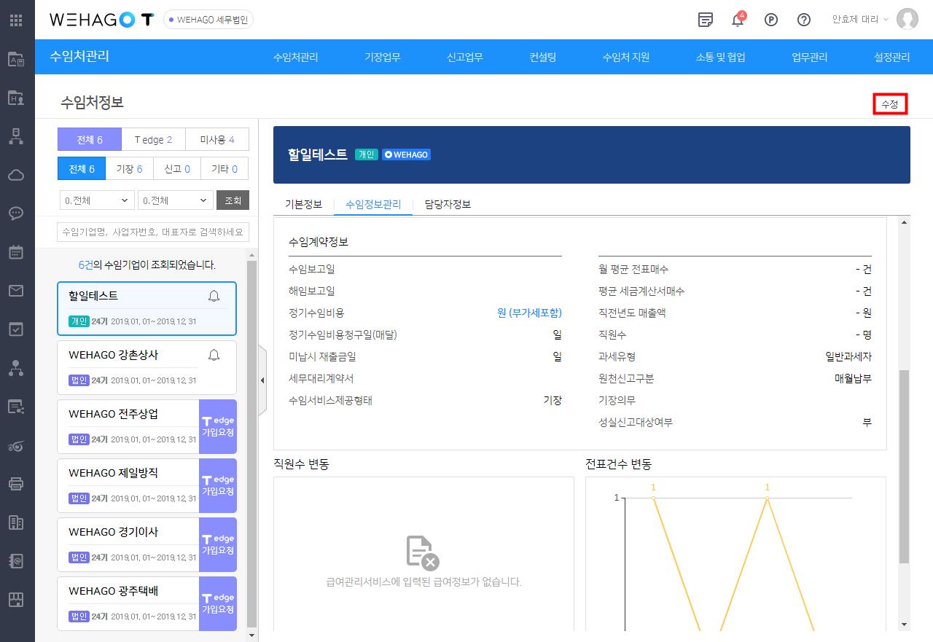Click the 수정 edit button
Screen dimensions: 933x642
pos(890,104)
